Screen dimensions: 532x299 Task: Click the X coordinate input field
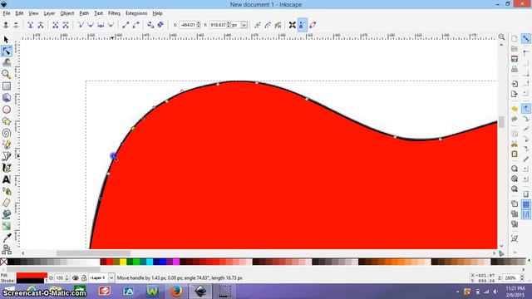tap(188, 25)
